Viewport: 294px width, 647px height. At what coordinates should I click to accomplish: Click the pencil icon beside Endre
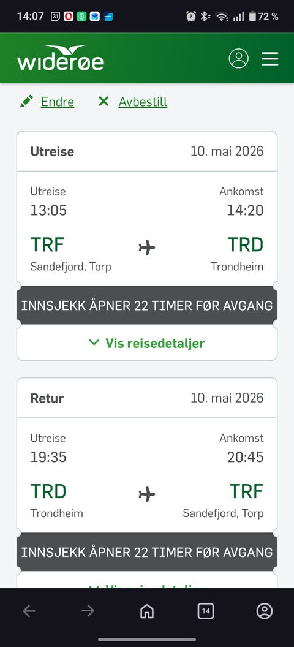pyautogui.click(x=26, y=102)
